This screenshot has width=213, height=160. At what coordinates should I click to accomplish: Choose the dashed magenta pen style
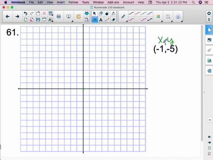pyautogui.click(x=144, y=20)
